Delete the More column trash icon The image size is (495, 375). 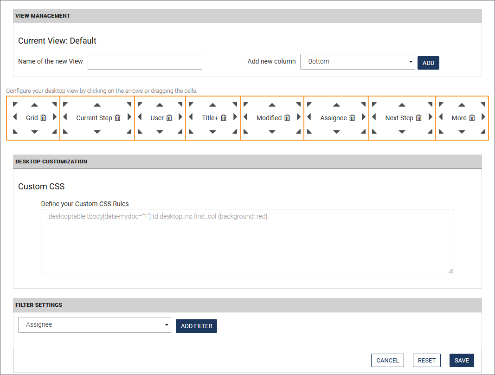click(472, 118)
